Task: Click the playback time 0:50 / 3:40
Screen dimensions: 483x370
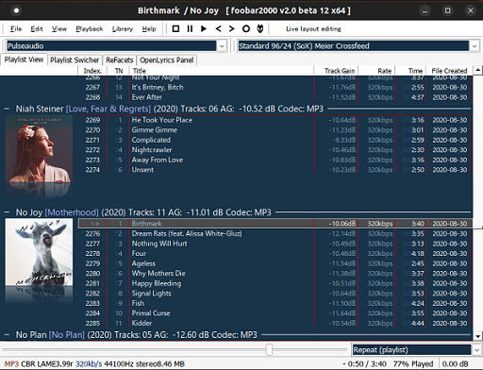Action: pyautogui.click(x=364, y=364)
